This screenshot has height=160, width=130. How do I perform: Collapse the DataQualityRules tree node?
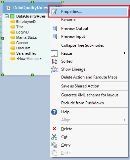click(7, 16)
